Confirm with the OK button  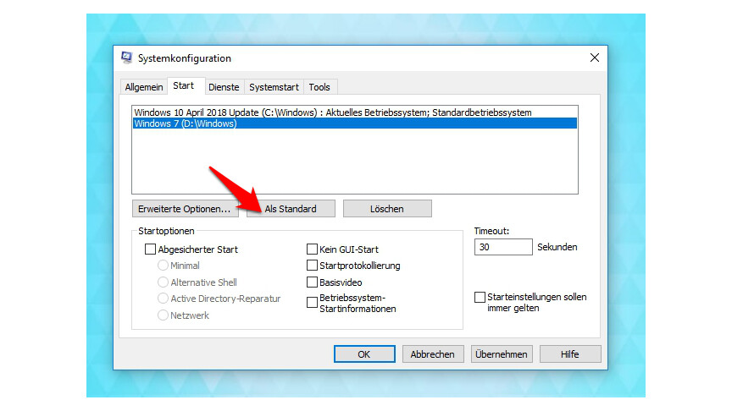364,354
